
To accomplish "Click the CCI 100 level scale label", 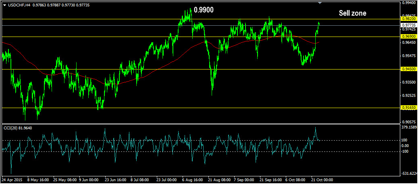I will 405,140.
